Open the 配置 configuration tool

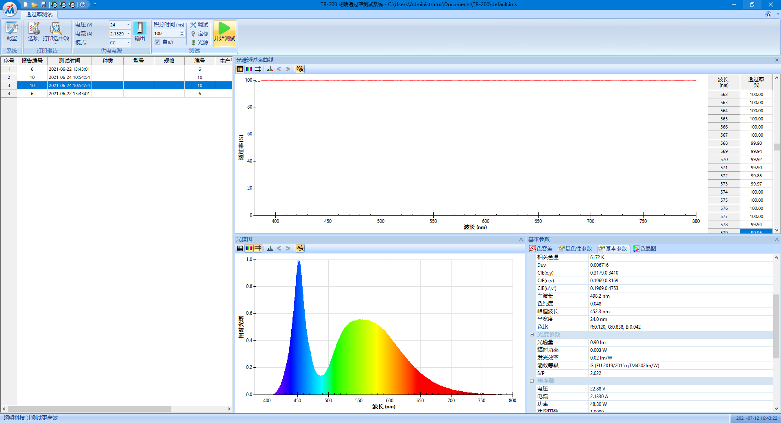click(x=12, y=32)
